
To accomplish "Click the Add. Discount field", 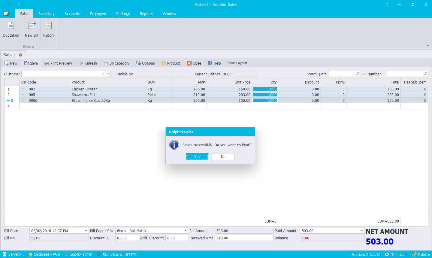I will 177,238.
